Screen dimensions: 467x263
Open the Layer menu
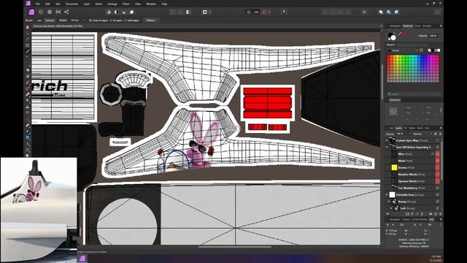click(86, 4)
